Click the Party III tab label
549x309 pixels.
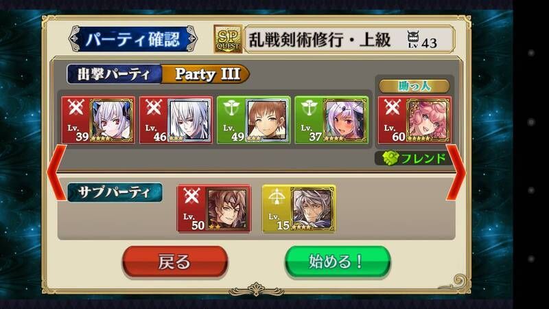[207, 74]
